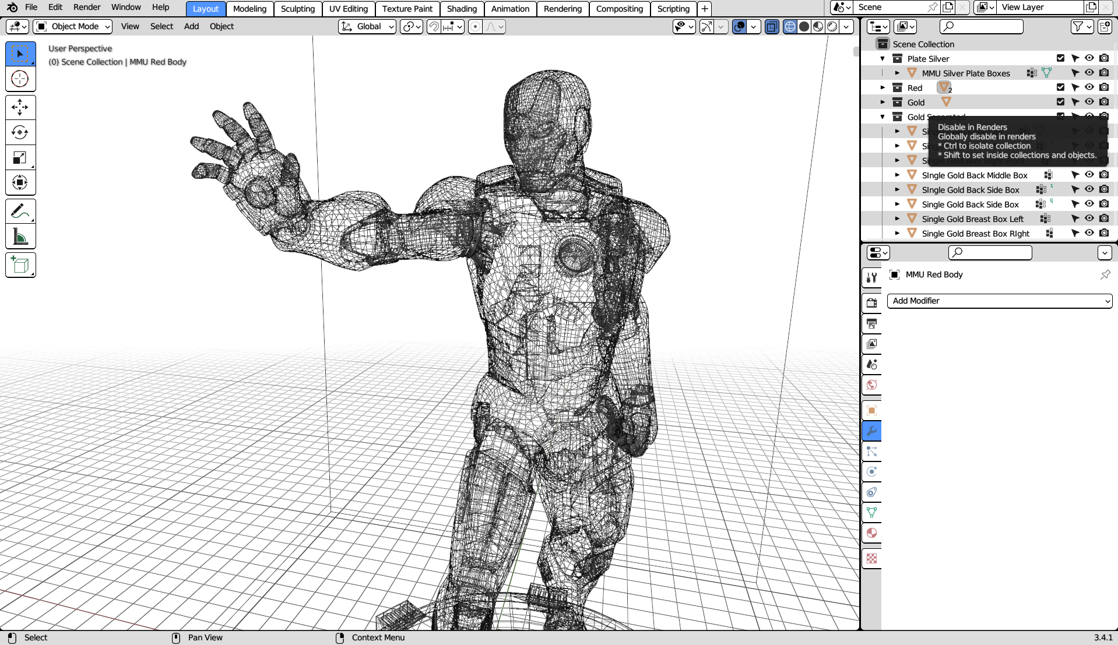Add a new workspace tab
This screenshot has width=1118, height=645.
coord(705,9)
